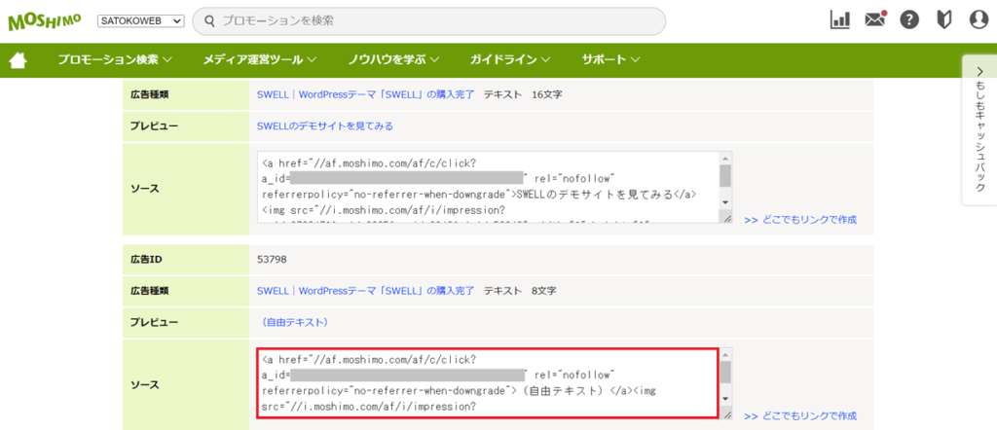This screenshot has height=430, width=997.
Task: Expand the メディア運営ツール menu
Action: [259, 60]
